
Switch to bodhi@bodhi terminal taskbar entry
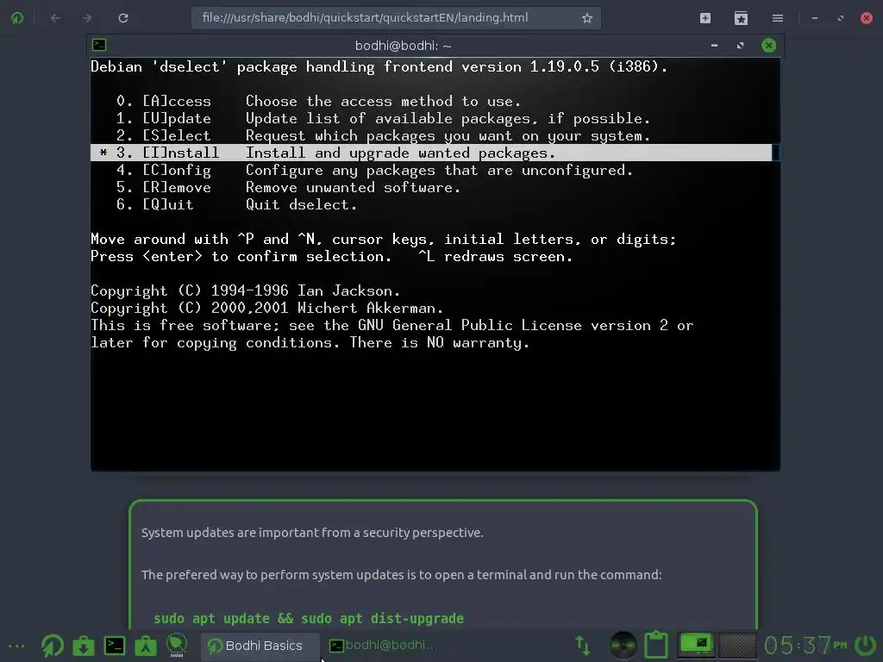point(383,645)
